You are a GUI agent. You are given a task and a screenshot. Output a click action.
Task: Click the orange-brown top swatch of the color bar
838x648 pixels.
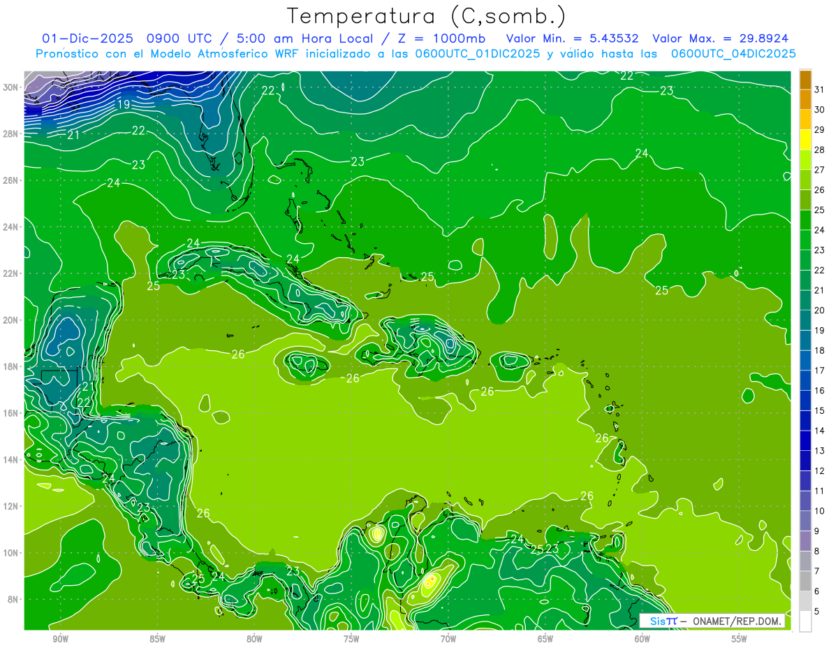[x=805, y=80]
